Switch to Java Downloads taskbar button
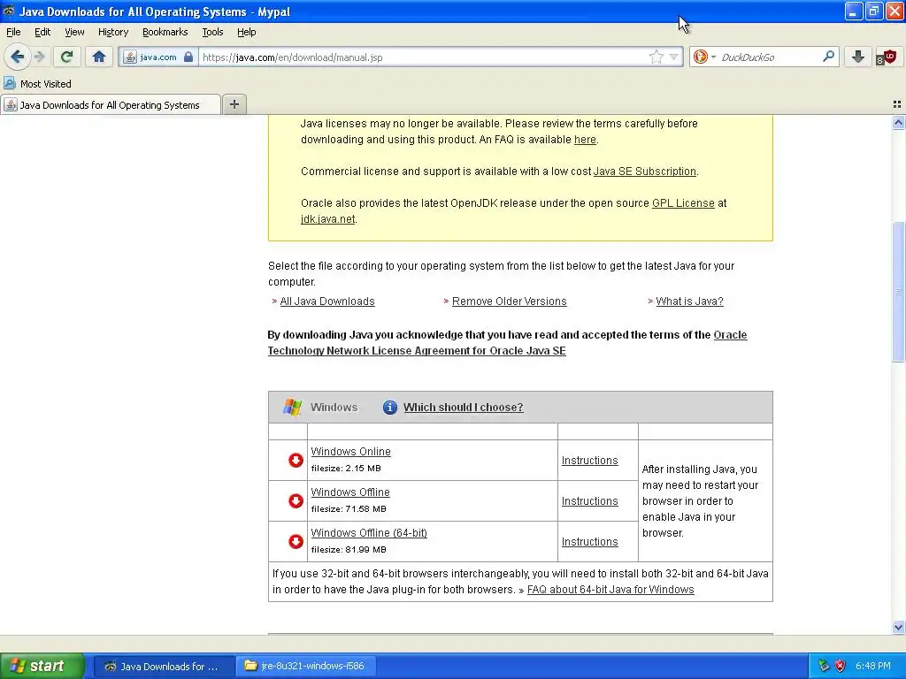The width and height of the screenshot is (906, 679). pos(164,667)
